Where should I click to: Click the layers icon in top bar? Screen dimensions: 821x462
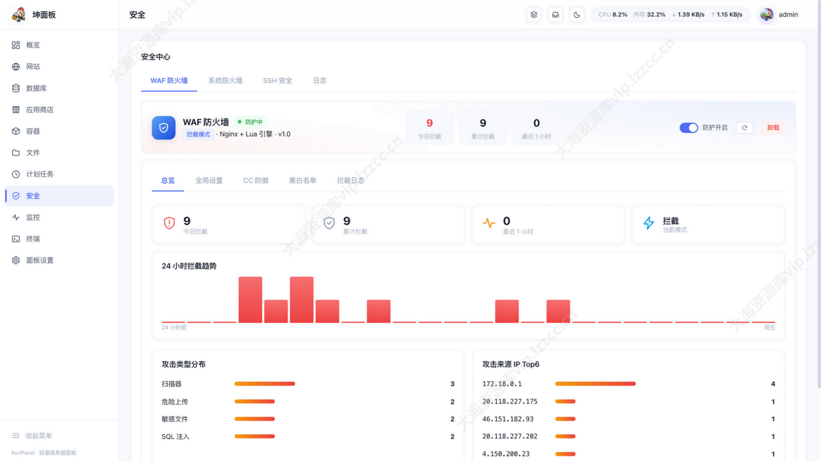(534, 15)
